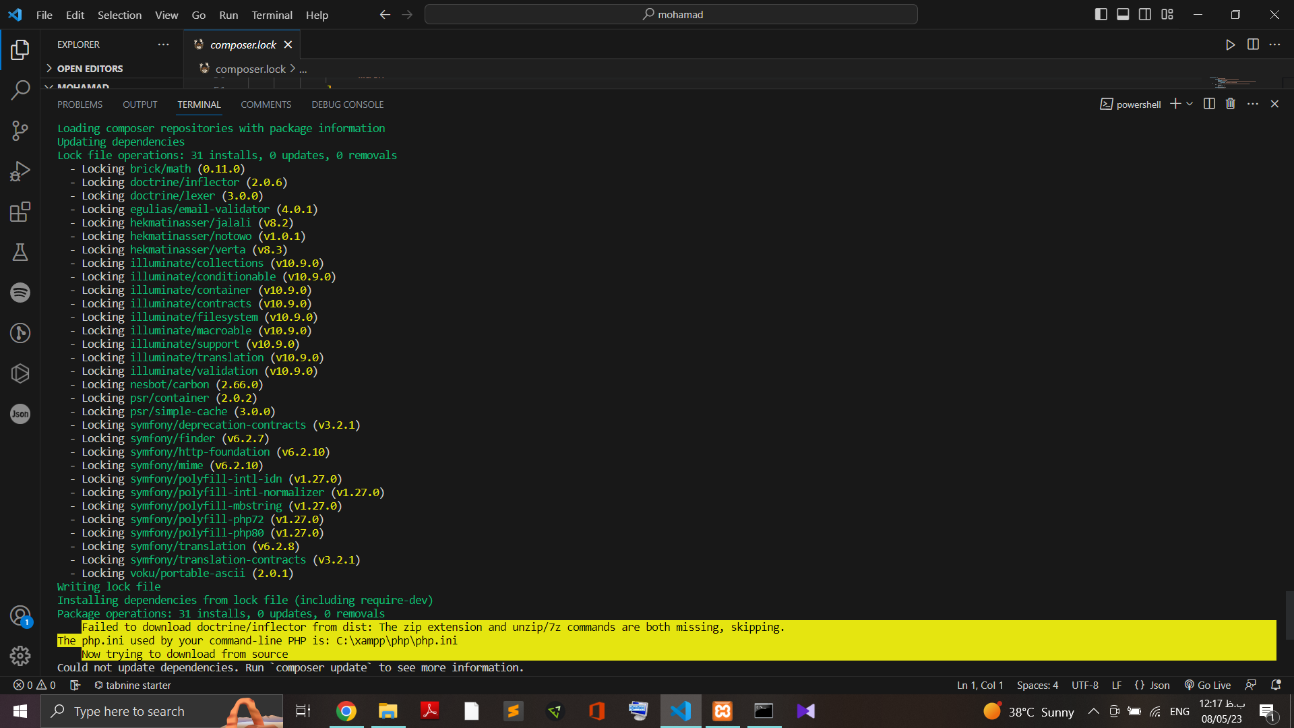
Task: Open the Search view icon
Action: pos(20,90)
